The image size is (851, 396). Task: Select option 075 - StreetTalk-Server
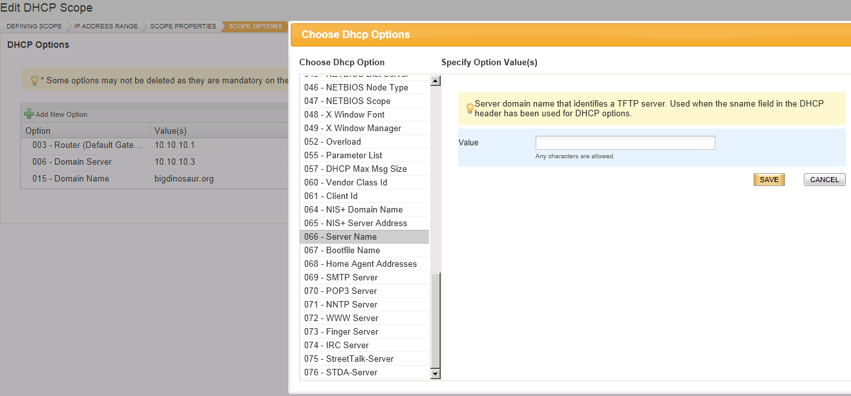click(x=364, y=359)
